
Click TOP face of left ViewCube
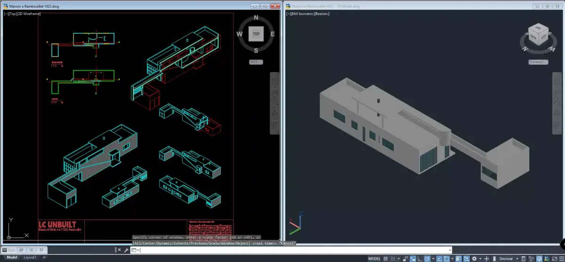[256, 34]
